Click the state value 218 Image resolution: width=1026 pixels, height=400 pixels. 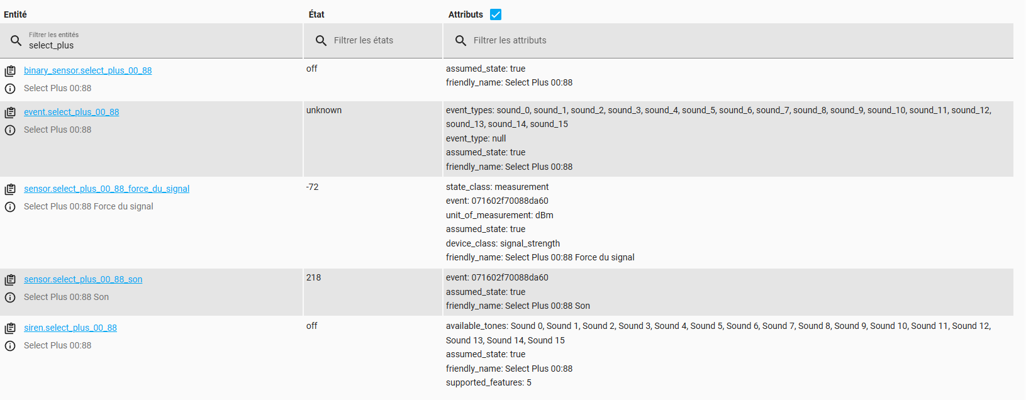click(x=313, y=277)
